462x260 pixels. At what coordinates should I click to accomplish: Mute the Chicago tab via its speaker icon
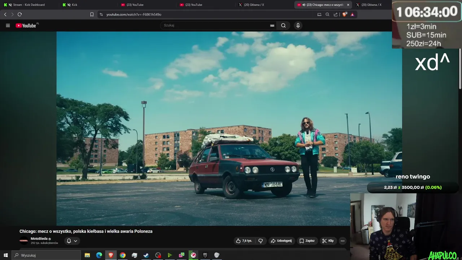coord(304,5)
